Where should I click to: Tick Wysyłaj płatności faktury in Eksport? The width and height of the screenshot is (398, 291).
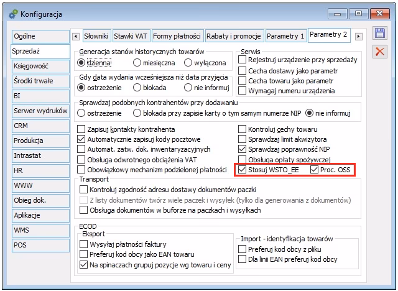(x=83, y=245)
